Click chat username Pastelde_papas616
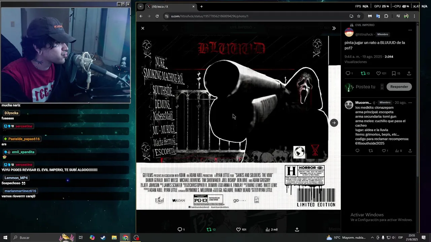Image resolution: width=431 pixels, height=242 pixels. pos(24,139)
